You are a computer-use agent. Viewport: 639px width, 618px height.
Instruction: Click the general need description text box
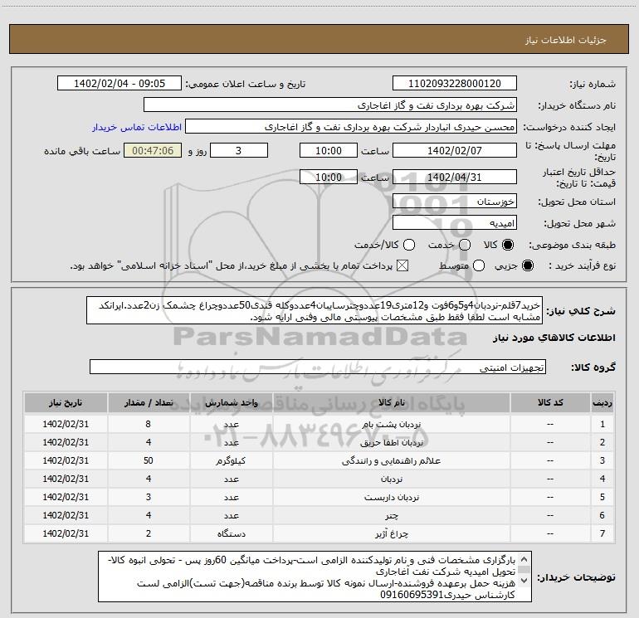[x=315, y=310]
